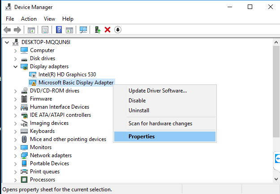Select the Monitors tree label
Viewport: 280px width, 194px height.
click(41, 147)
